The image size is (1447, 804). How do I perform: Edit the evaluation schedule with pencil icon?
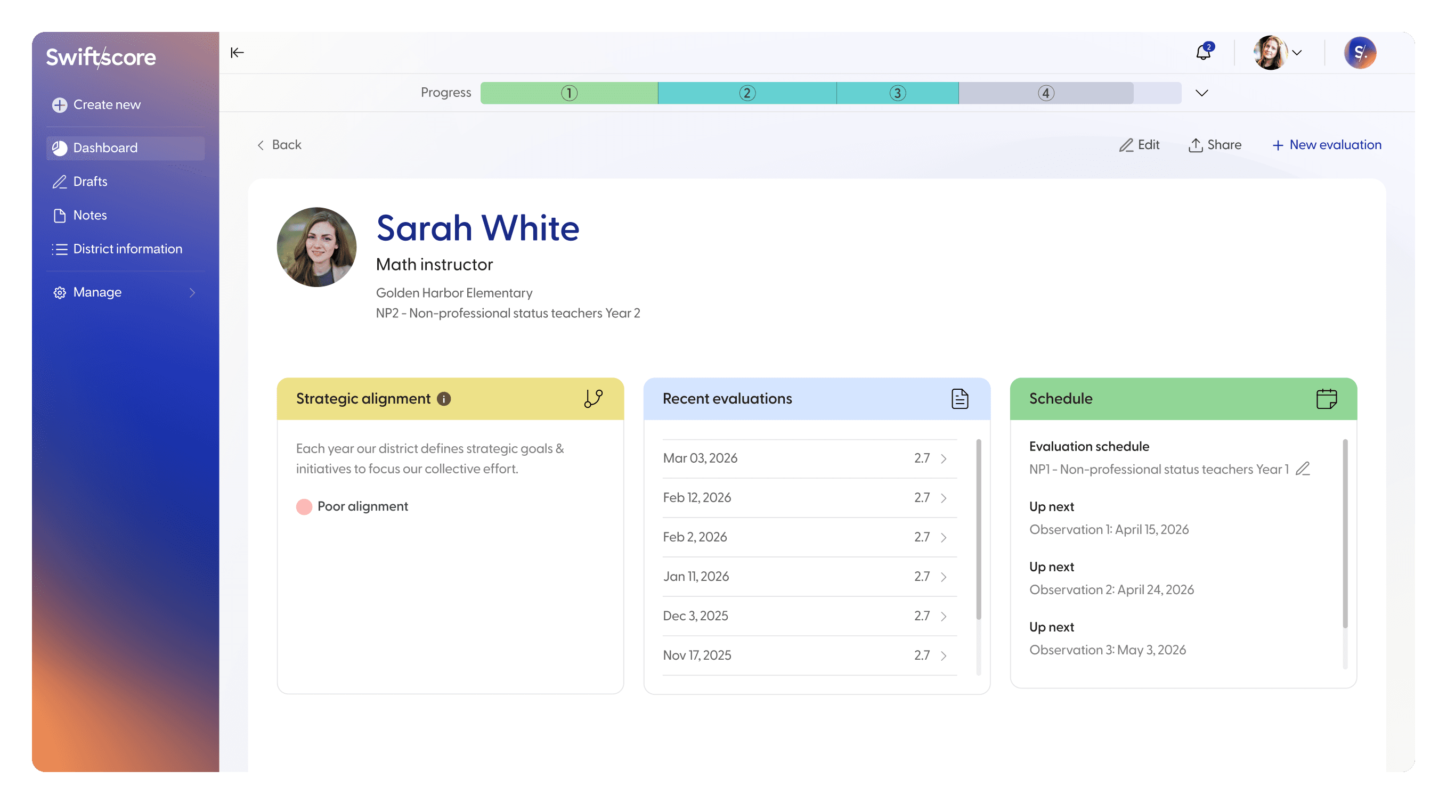pyautogui.click(x=1303, y=469)
